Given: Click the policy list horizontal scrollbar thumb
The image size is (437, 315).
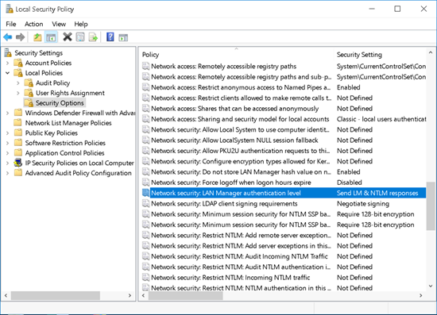Looking at the screenshot, I should (x=185, y=295).
